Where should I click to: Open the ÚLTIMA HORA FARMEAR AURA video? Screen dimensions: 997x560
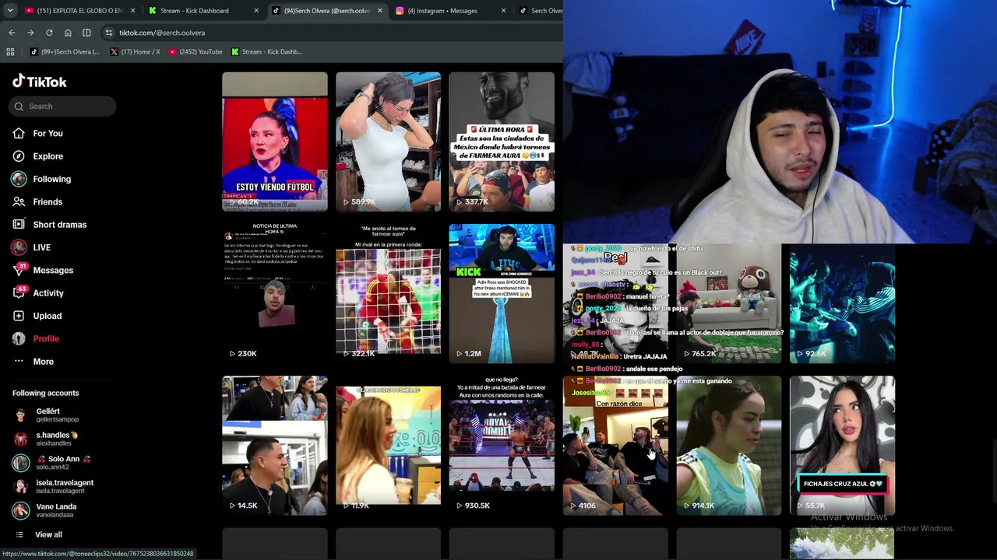[502, 142]
